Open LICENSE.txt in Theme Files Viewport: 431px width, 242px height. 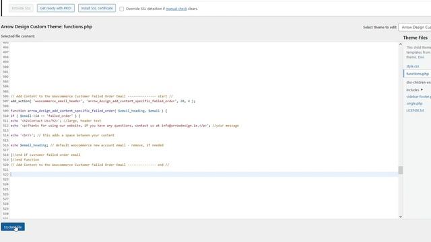pyautogui.click(x=415, y=110)
